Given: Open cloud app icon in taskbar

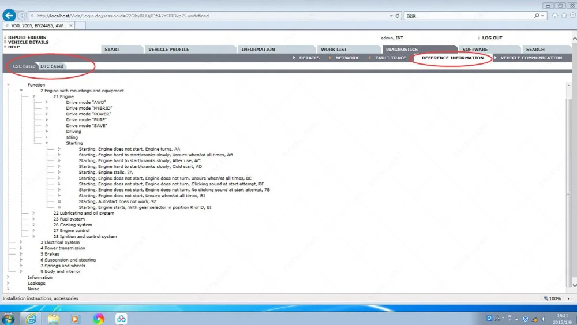Looking at the screenshot, I should [121, 319].
